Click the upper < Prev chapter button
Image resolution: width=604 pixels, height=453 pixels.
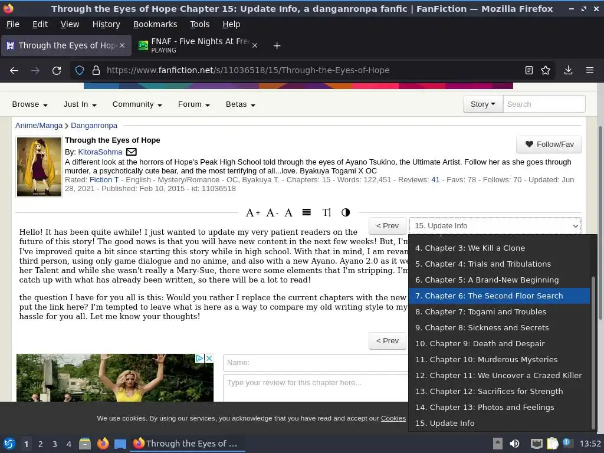[x=387, y=226]
